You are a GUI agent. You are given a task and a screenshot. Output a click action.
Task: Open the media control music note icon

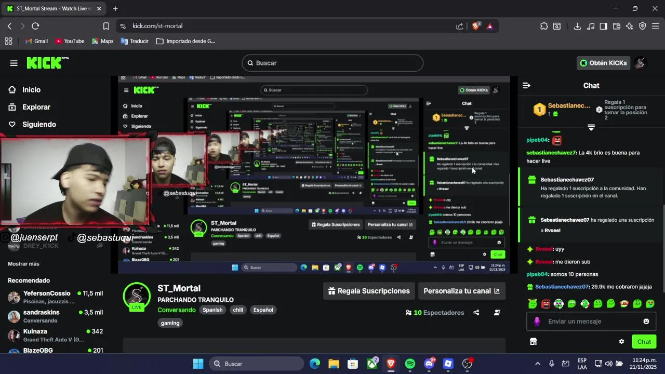pyautogui.click(x=591, y=26)
